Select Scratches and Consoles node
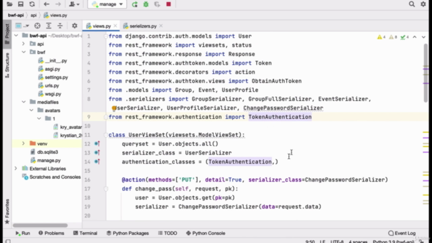The width and height of the screenshot is (432, 243). (52, 177)
